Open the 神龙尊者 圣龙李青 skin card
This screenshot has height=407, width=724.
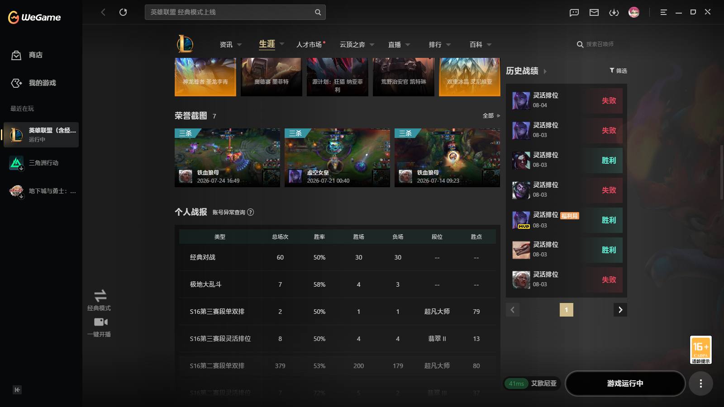[x=205, y=77]
